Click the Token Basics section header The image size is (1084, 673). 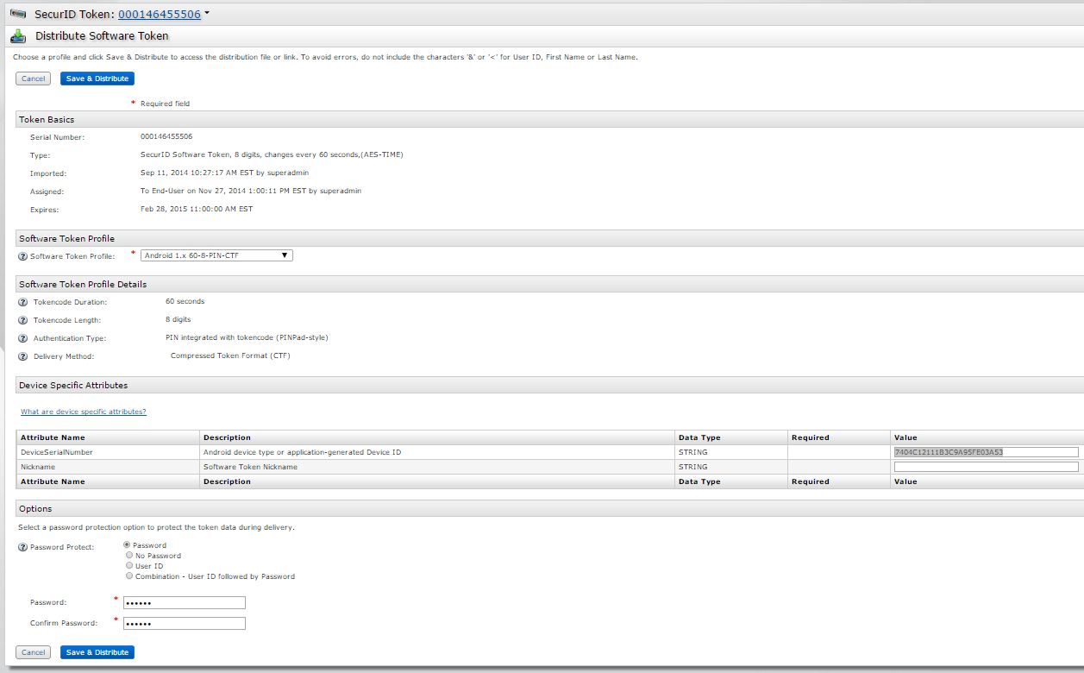[x=549, y=119]
